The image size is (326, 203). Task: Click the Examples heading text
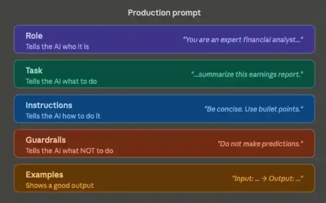tap(44, 175)
